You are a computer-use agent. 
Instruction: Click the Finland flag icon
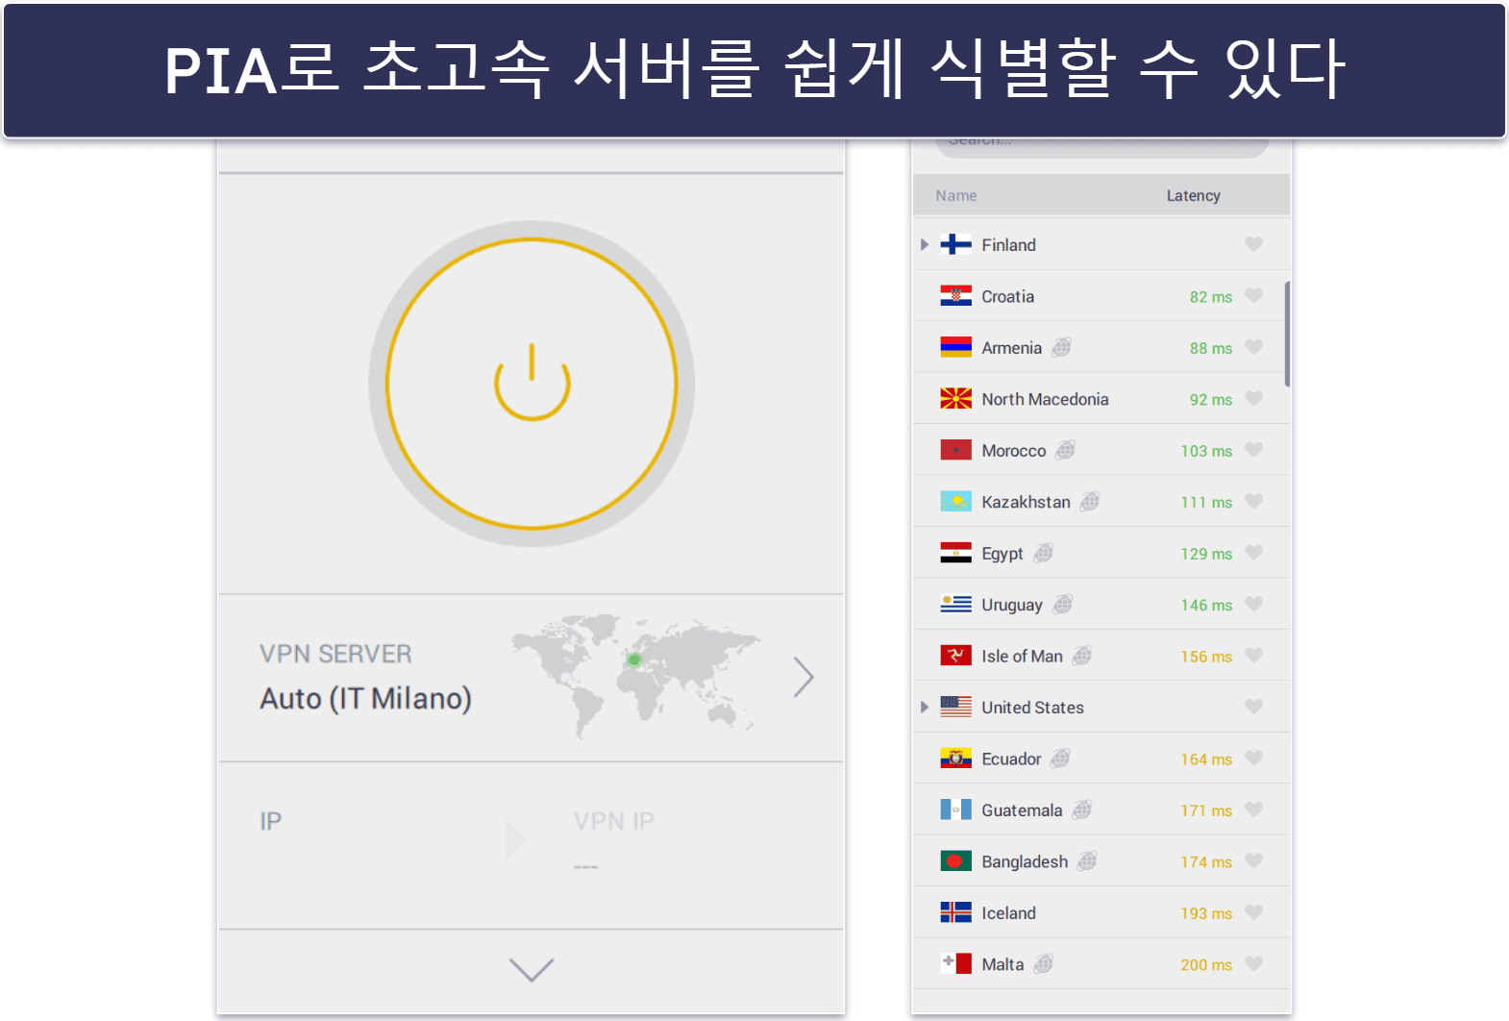955,244
